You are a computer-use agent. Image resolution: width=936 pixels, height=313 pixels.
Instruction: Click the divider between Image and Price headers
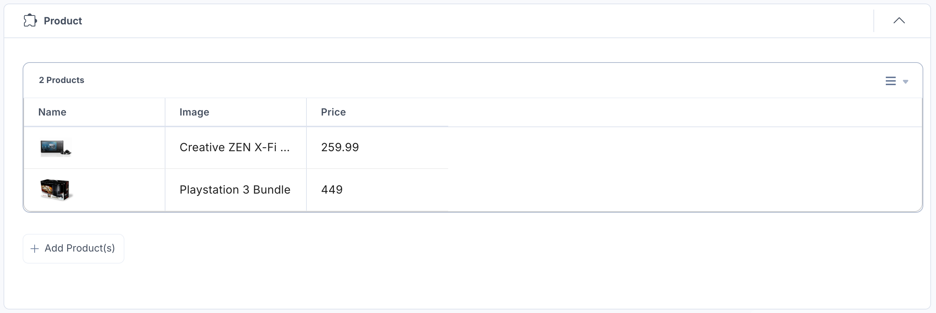306,112
